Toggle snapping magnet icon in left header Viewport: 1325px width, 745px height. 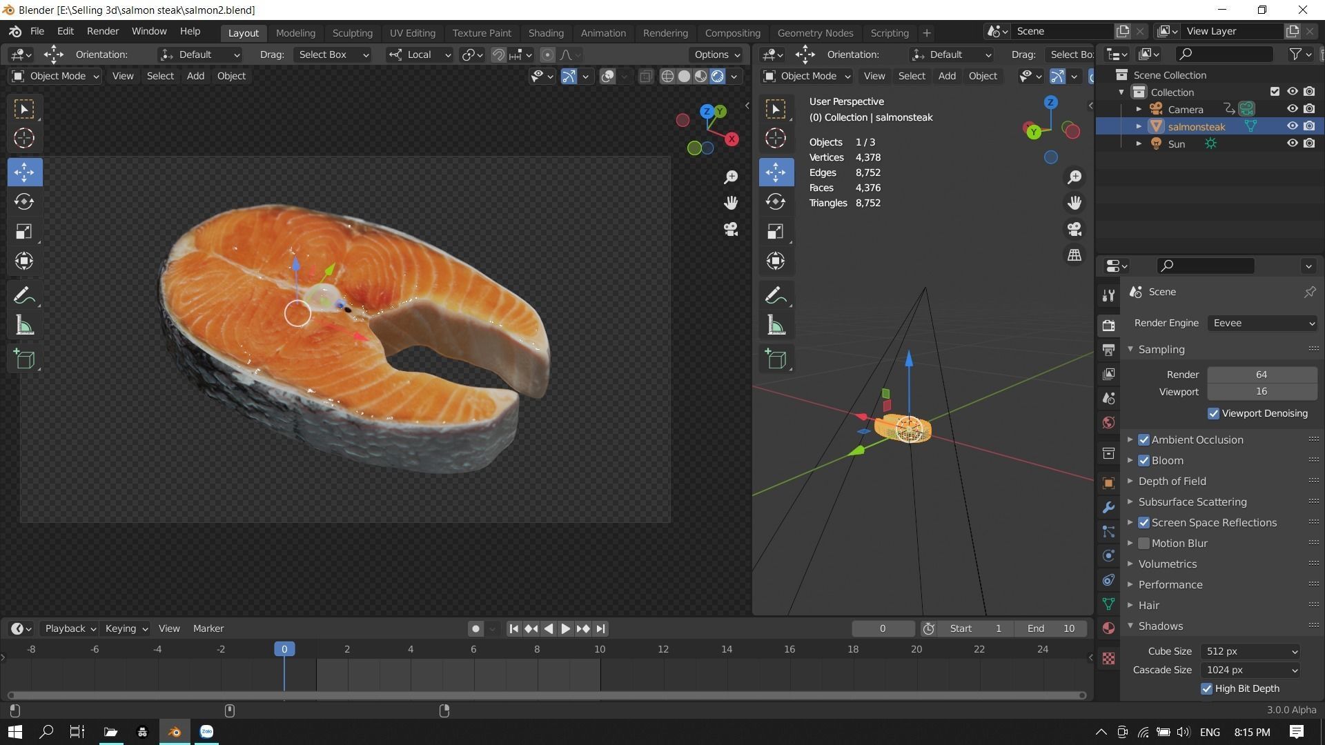coord(498,55)
